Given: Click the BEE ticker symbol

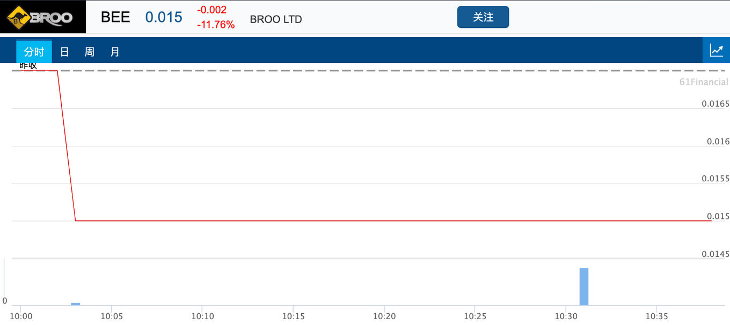Looking at the screenshot, I should [x=115, y=17].
